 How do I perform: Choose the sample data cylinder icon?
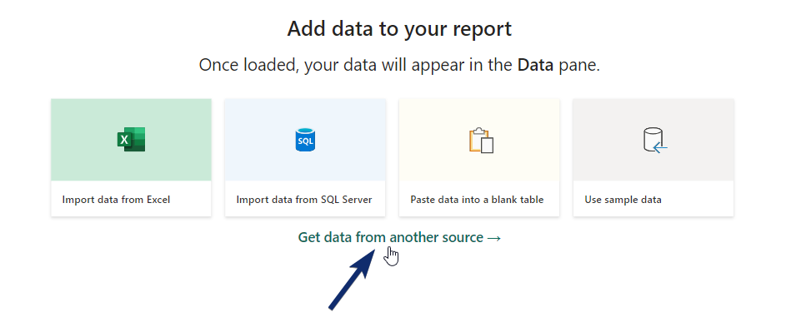pyautogui.click(x=654, y=140)
